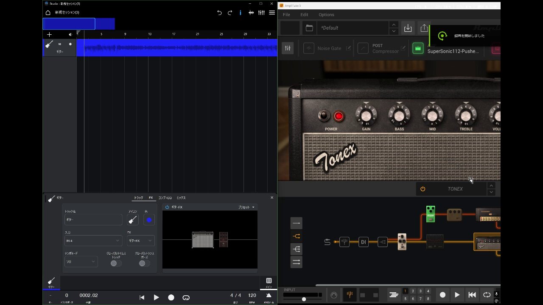
Task: Rewind Studio playback to start
Action: (142, 298)
